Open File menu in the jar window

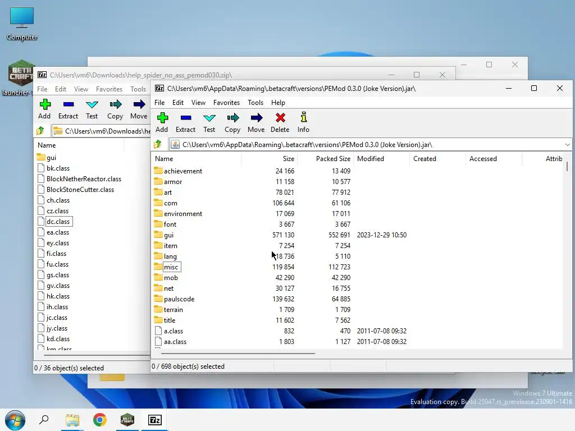pos(159,103)
